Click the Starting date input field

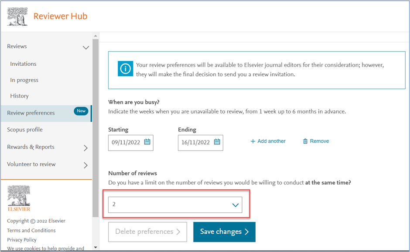click(126, 142)
